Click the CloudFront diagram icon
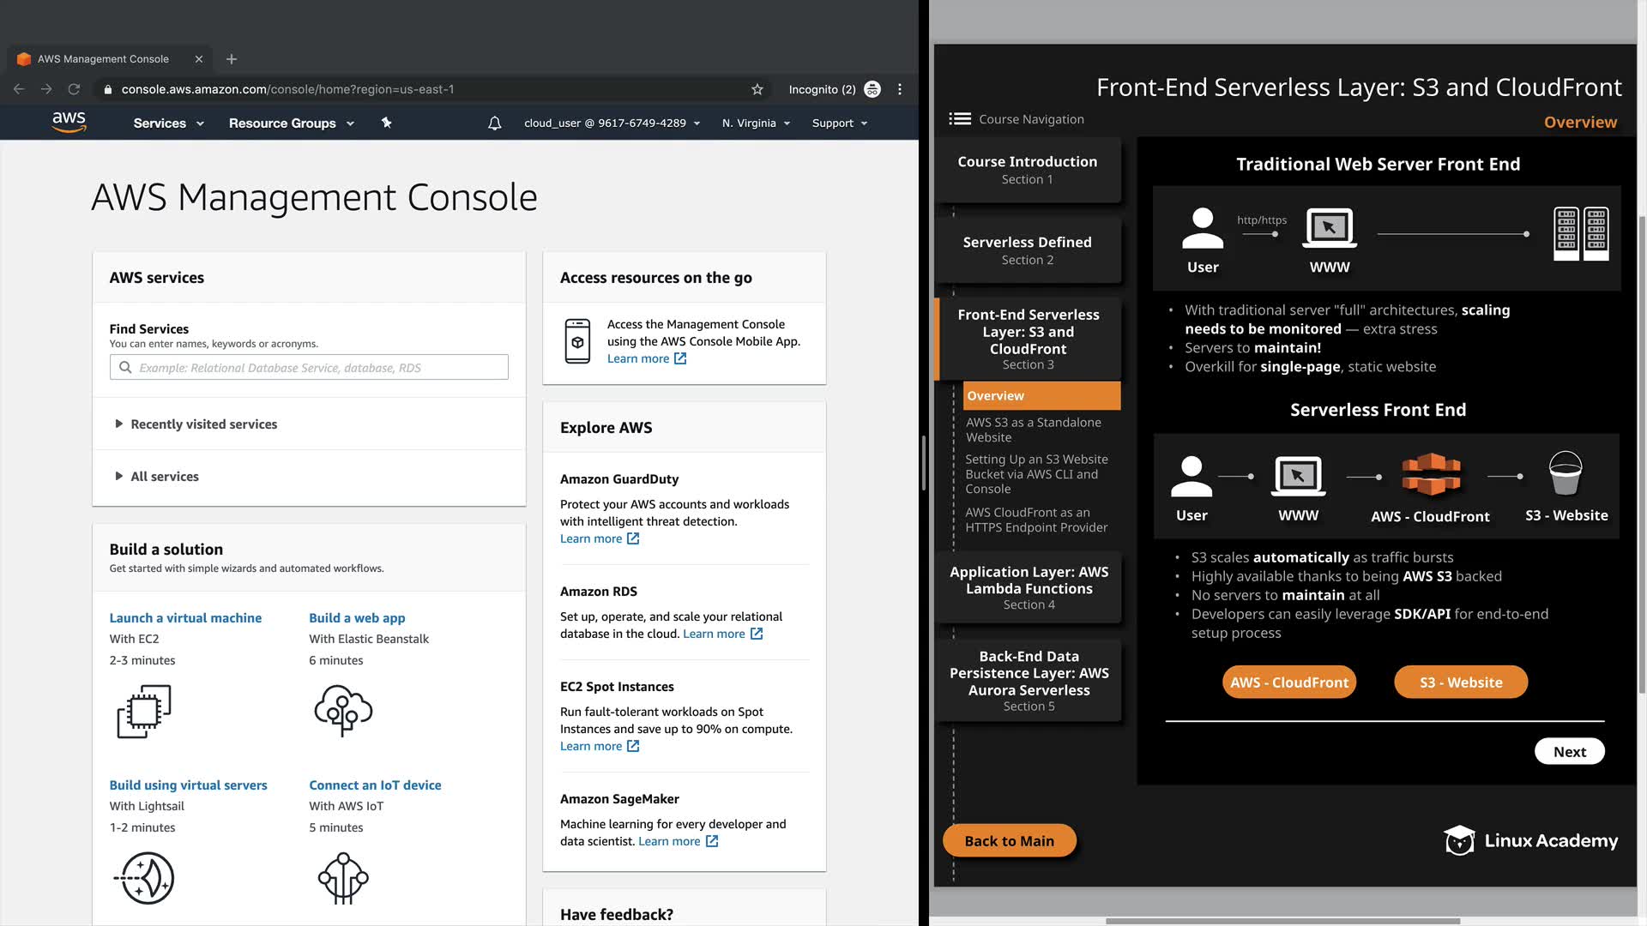Screen dimensions: 1647x926 [x=1430, y=474]
